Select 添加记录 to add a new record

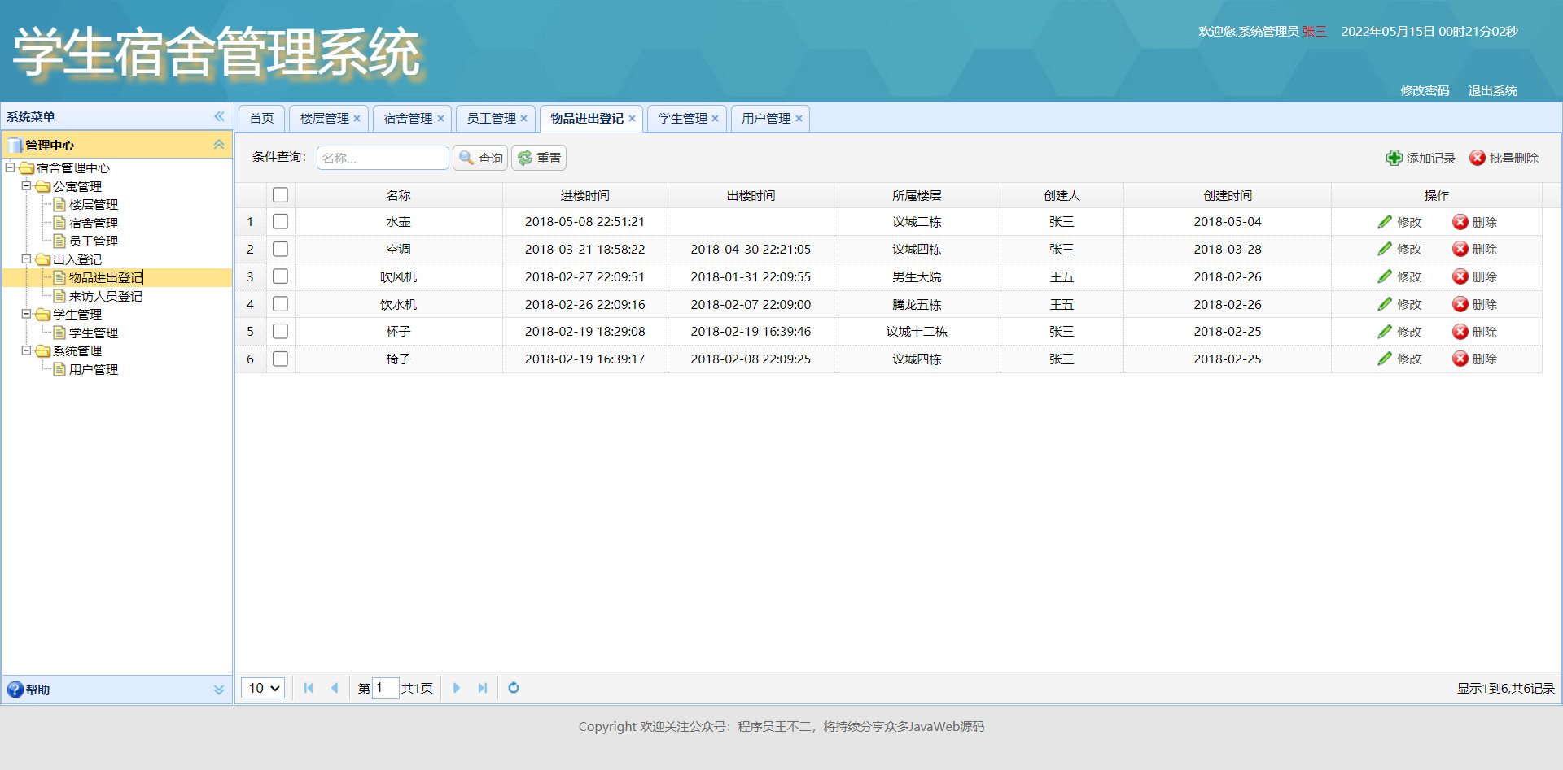pyautogui.click(x=1420, y=158)
